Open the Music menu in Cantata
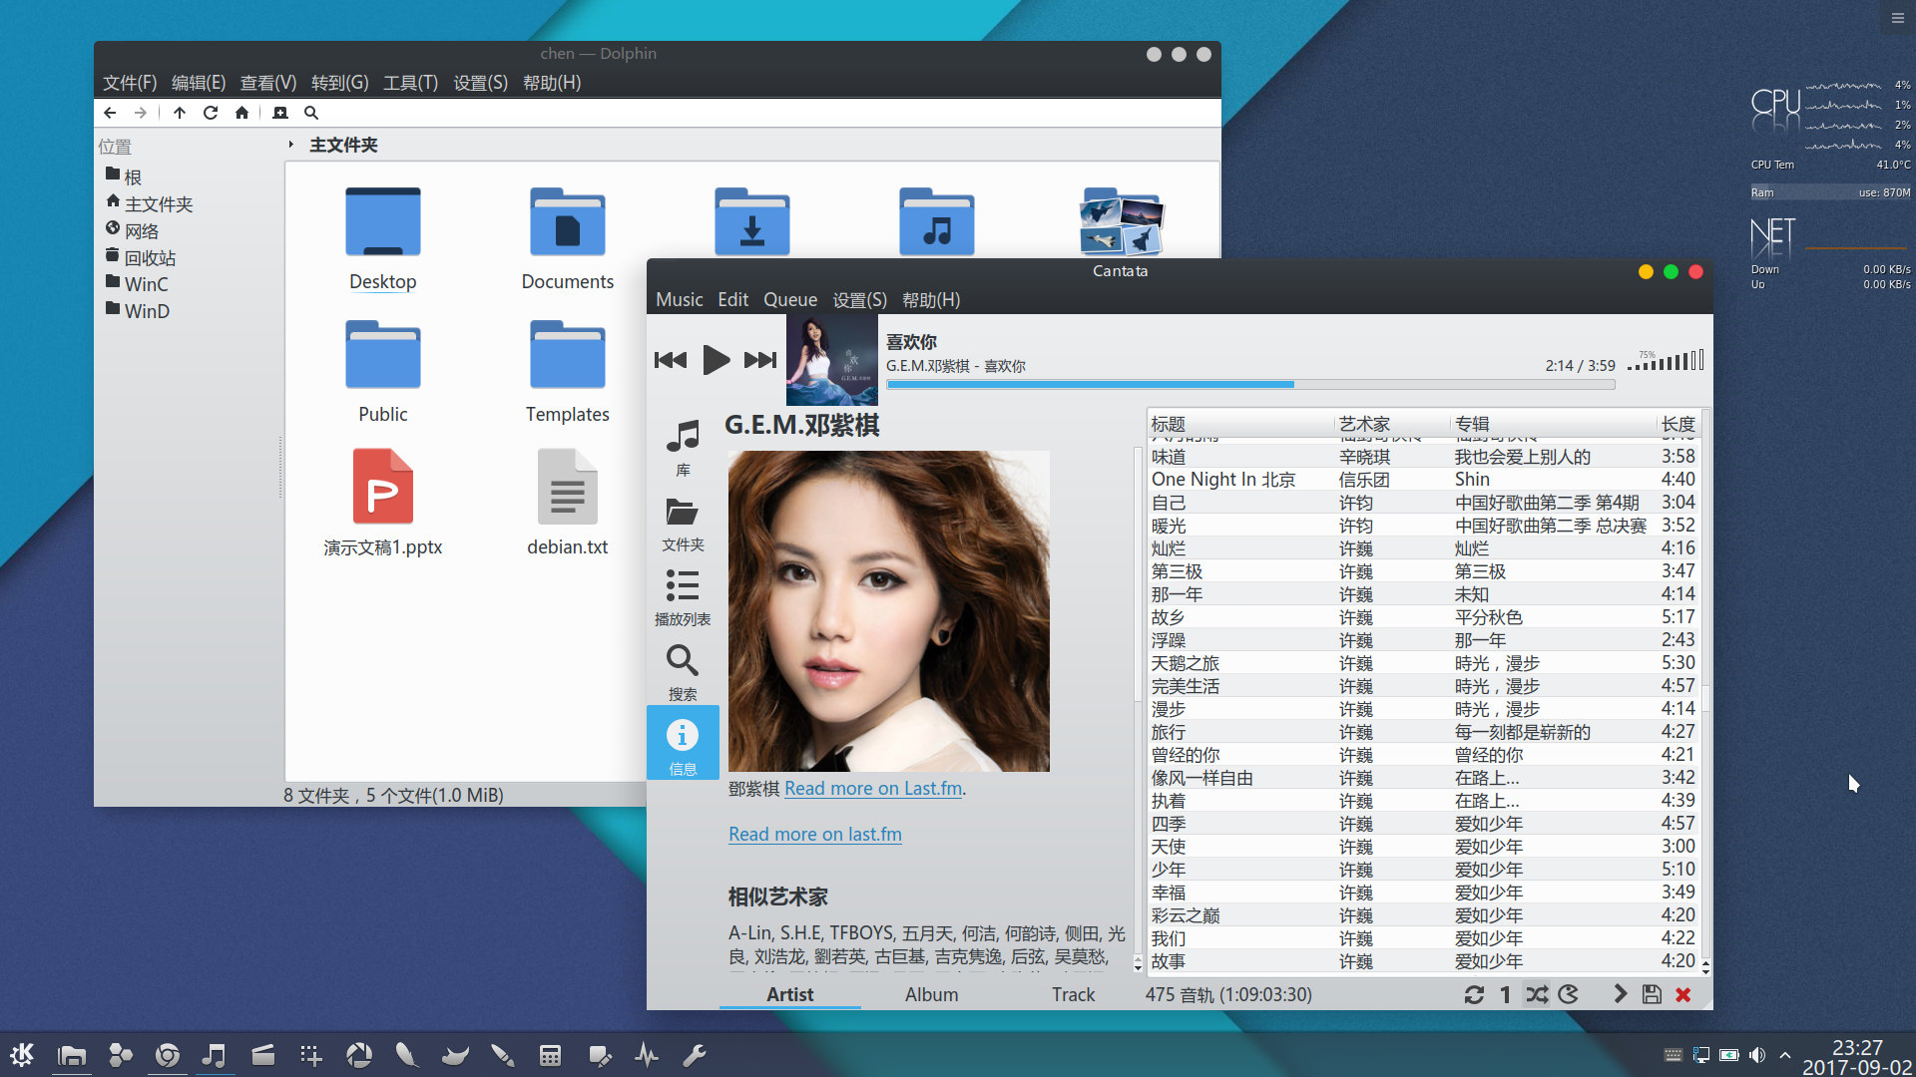Screen dimensions: 1916x1077 click(679, 299)
